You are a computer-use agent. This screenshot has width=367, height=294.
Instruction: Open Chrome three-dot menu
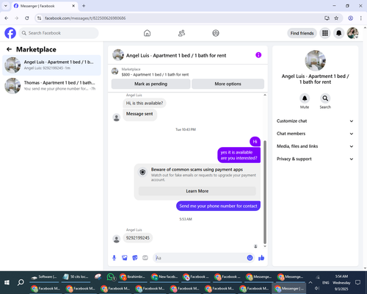tap(361, 18)
